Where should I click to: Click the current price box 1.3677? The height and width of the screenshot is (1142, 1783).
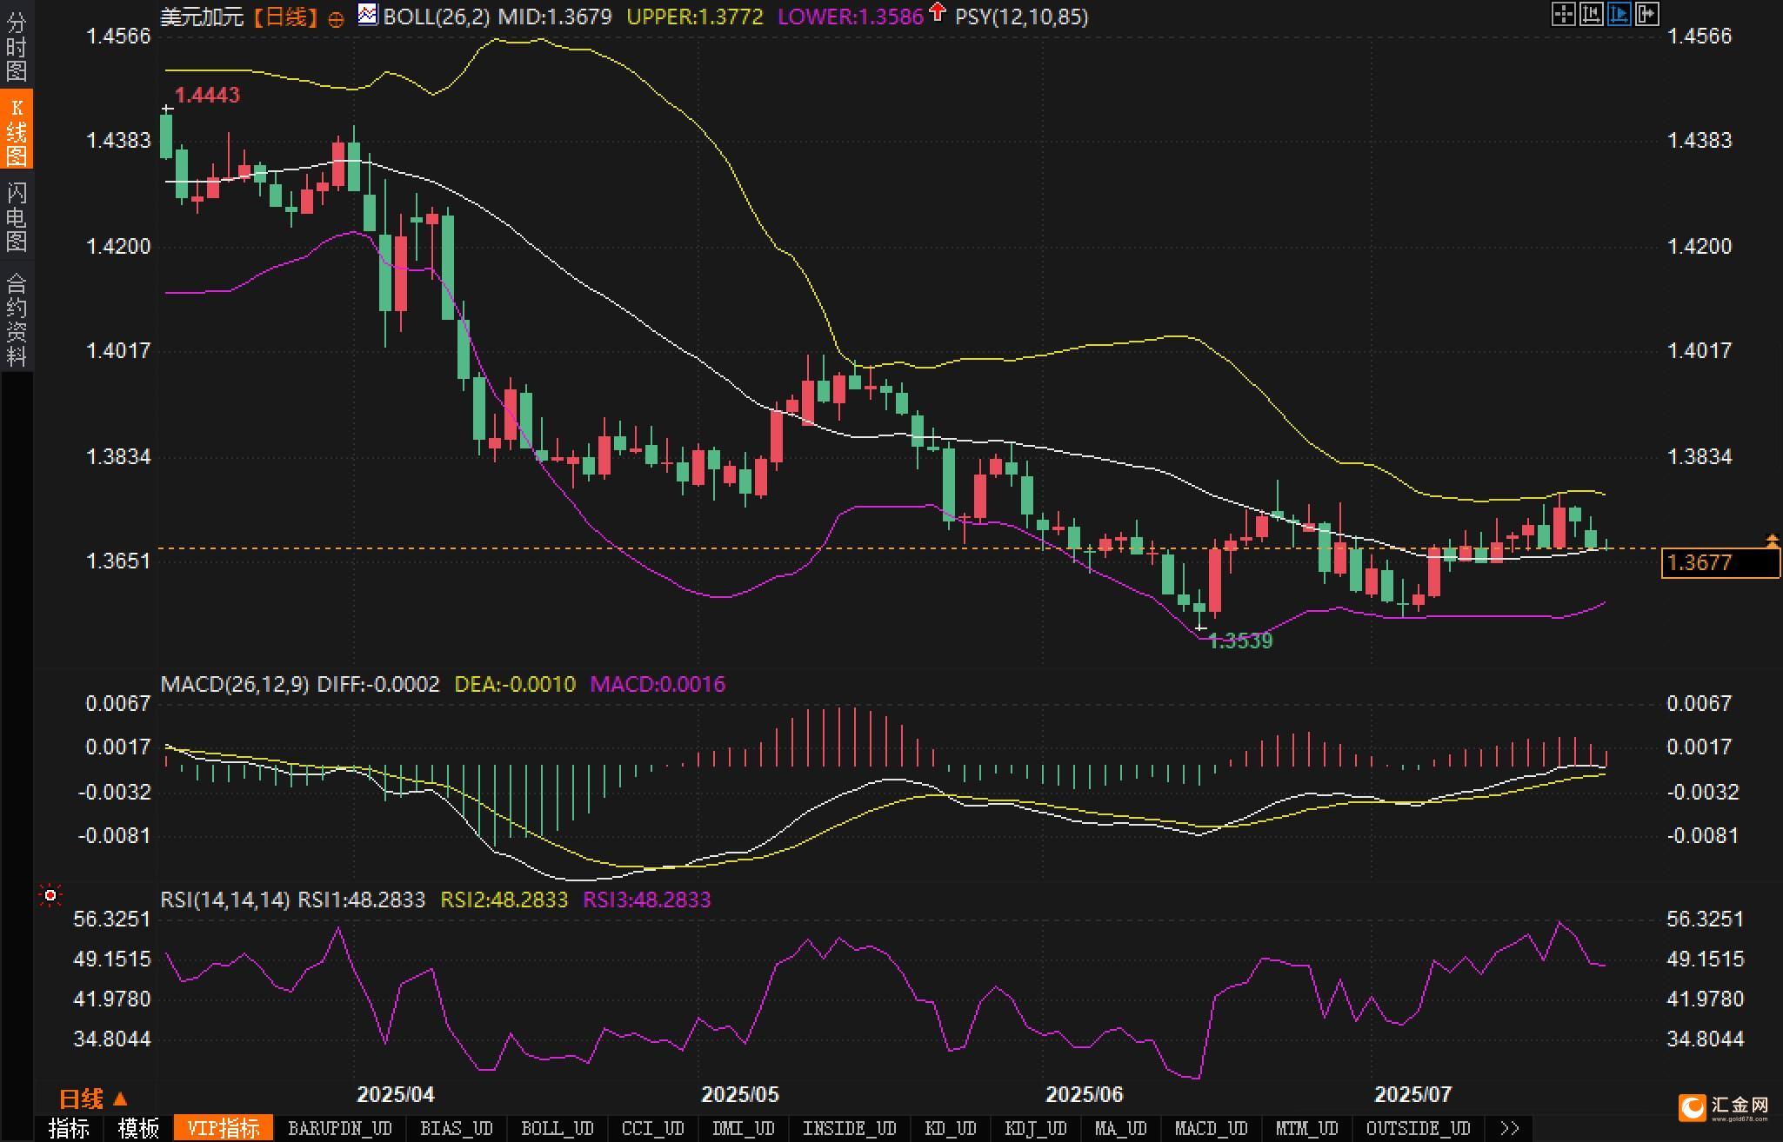(x=1720, y=562)
